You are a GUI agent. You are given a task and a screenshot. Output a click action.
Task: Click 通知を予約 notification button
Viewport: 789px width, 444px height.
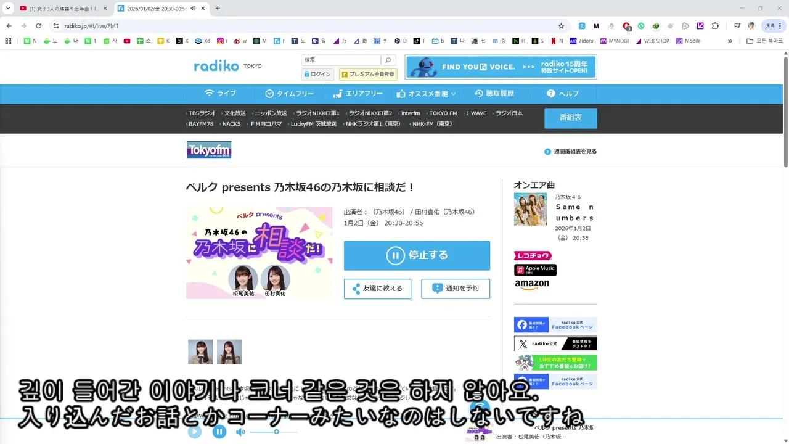[456, 289]
